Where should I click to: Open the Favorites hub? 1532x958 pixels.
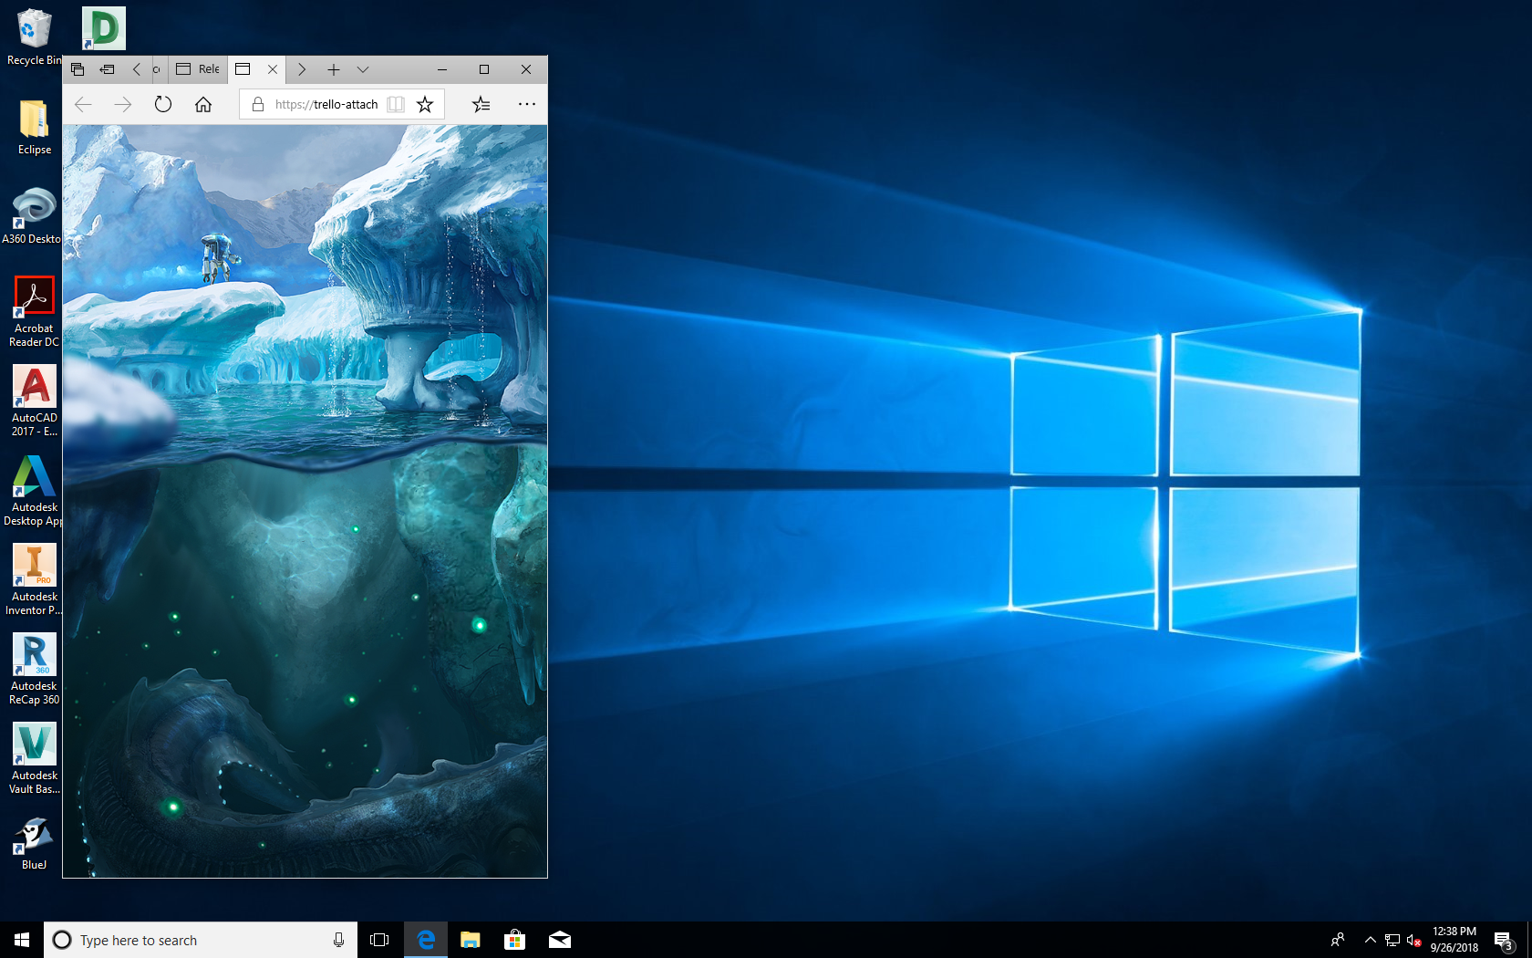click(x=481, y=105)
